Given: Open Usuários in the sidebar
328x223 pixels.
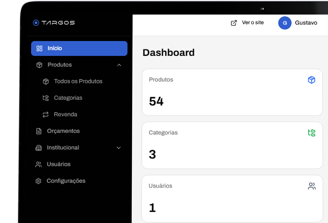Looking at the screenshot, I should (59, 164).
